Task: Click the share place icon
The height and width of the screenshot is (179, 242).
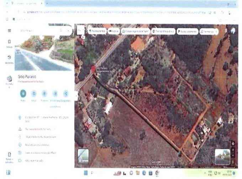Action: [66, 93]
